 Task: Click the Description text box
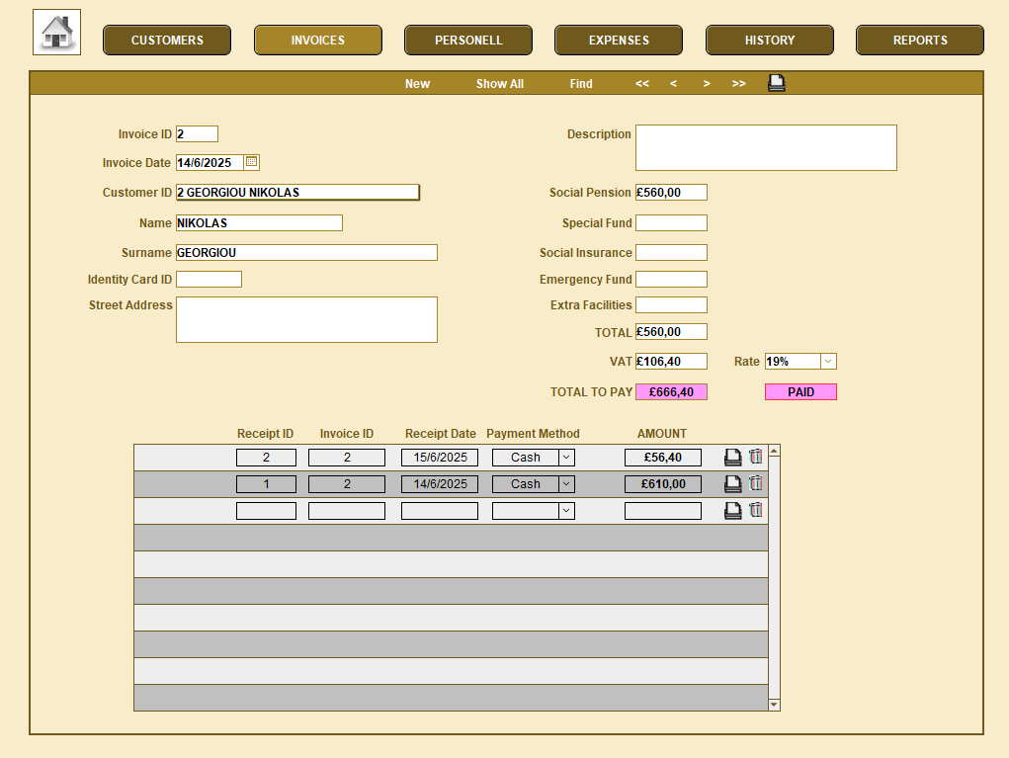[766, 148]
